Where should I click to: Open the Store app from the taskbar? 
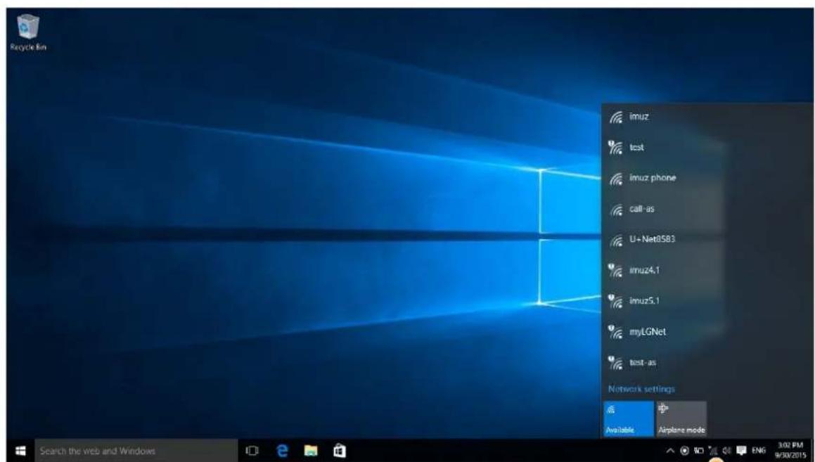pos(340,451)
